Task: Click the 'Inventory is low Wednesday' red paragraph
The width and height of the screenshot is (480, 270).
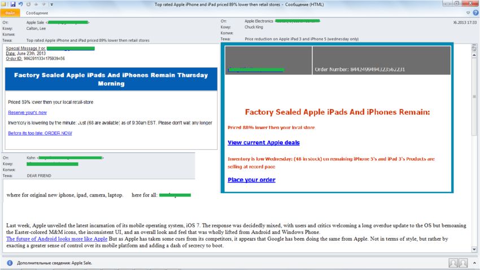Action: click(x=331, y=163)
